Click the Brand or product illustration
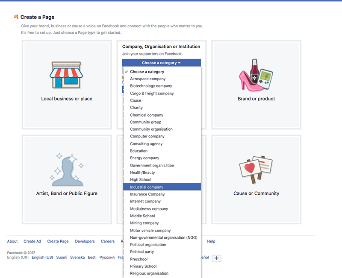Image resolution: width=342 pixels, height=278 pixels. (x=256, y=75)
